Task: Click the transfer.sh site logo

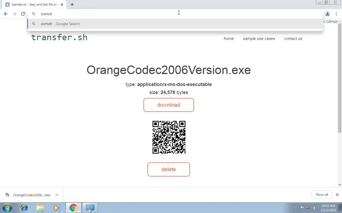Action: pos(59,37)
